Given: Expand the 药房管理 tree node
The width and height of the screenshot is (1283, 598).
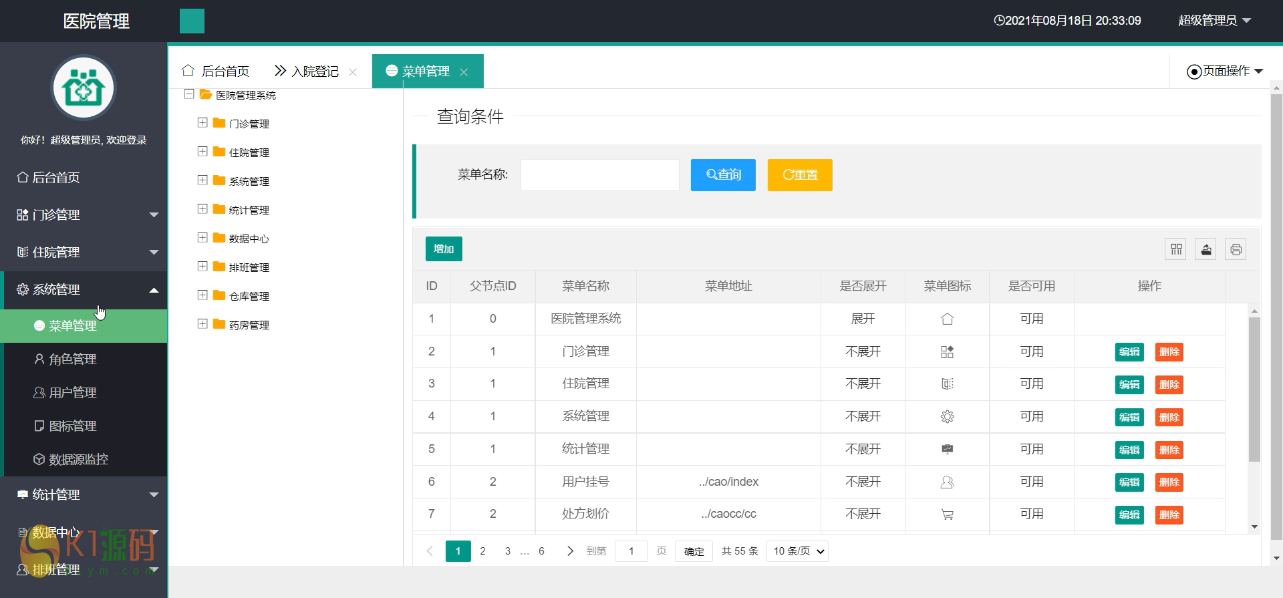Looking at the screenshot, I should (202, 324).
